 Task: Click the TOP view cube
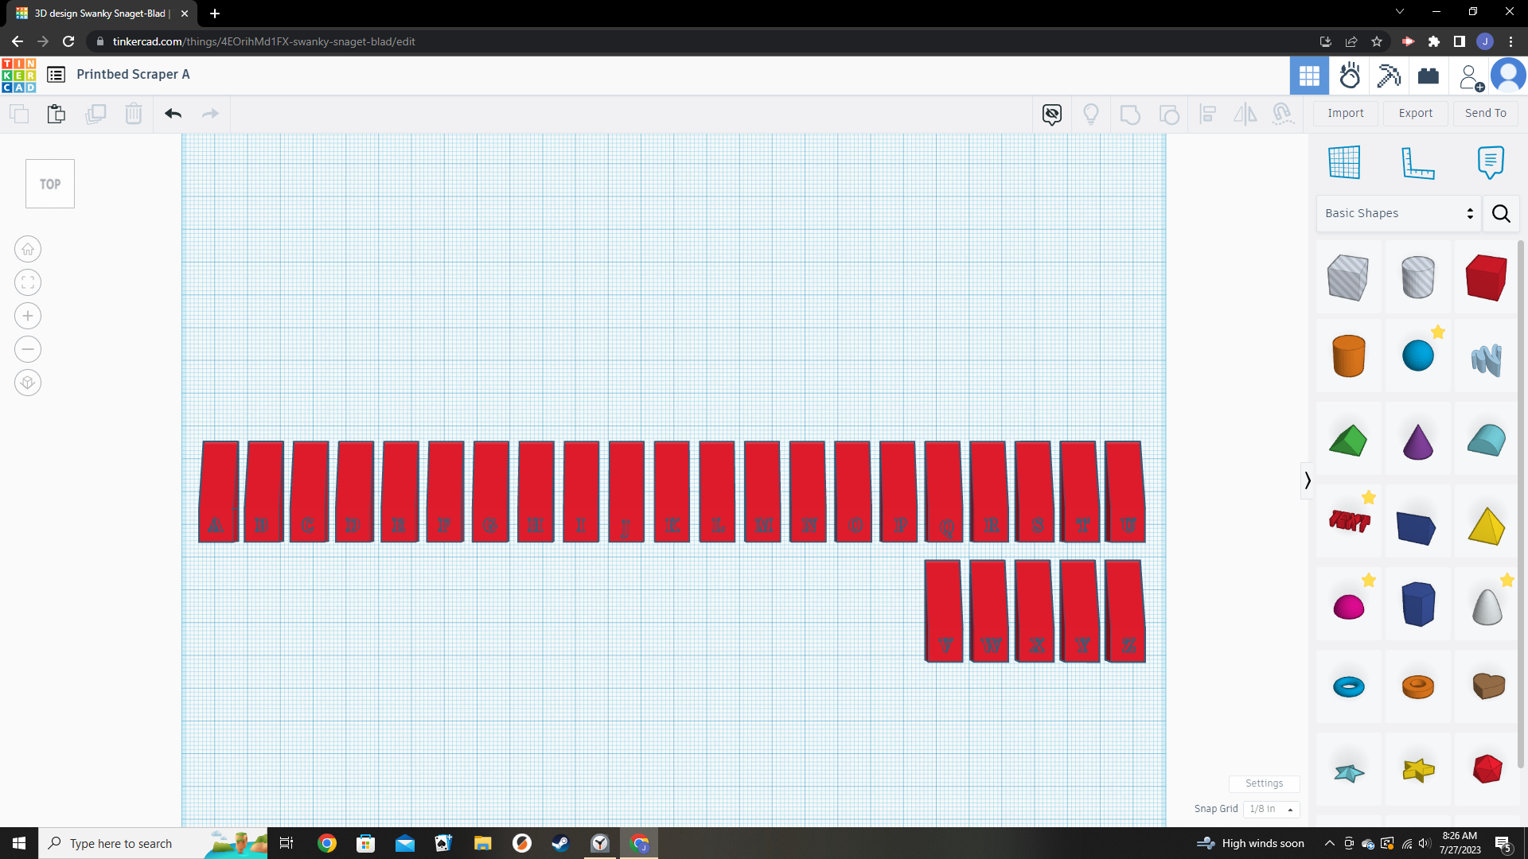(50, 184)
